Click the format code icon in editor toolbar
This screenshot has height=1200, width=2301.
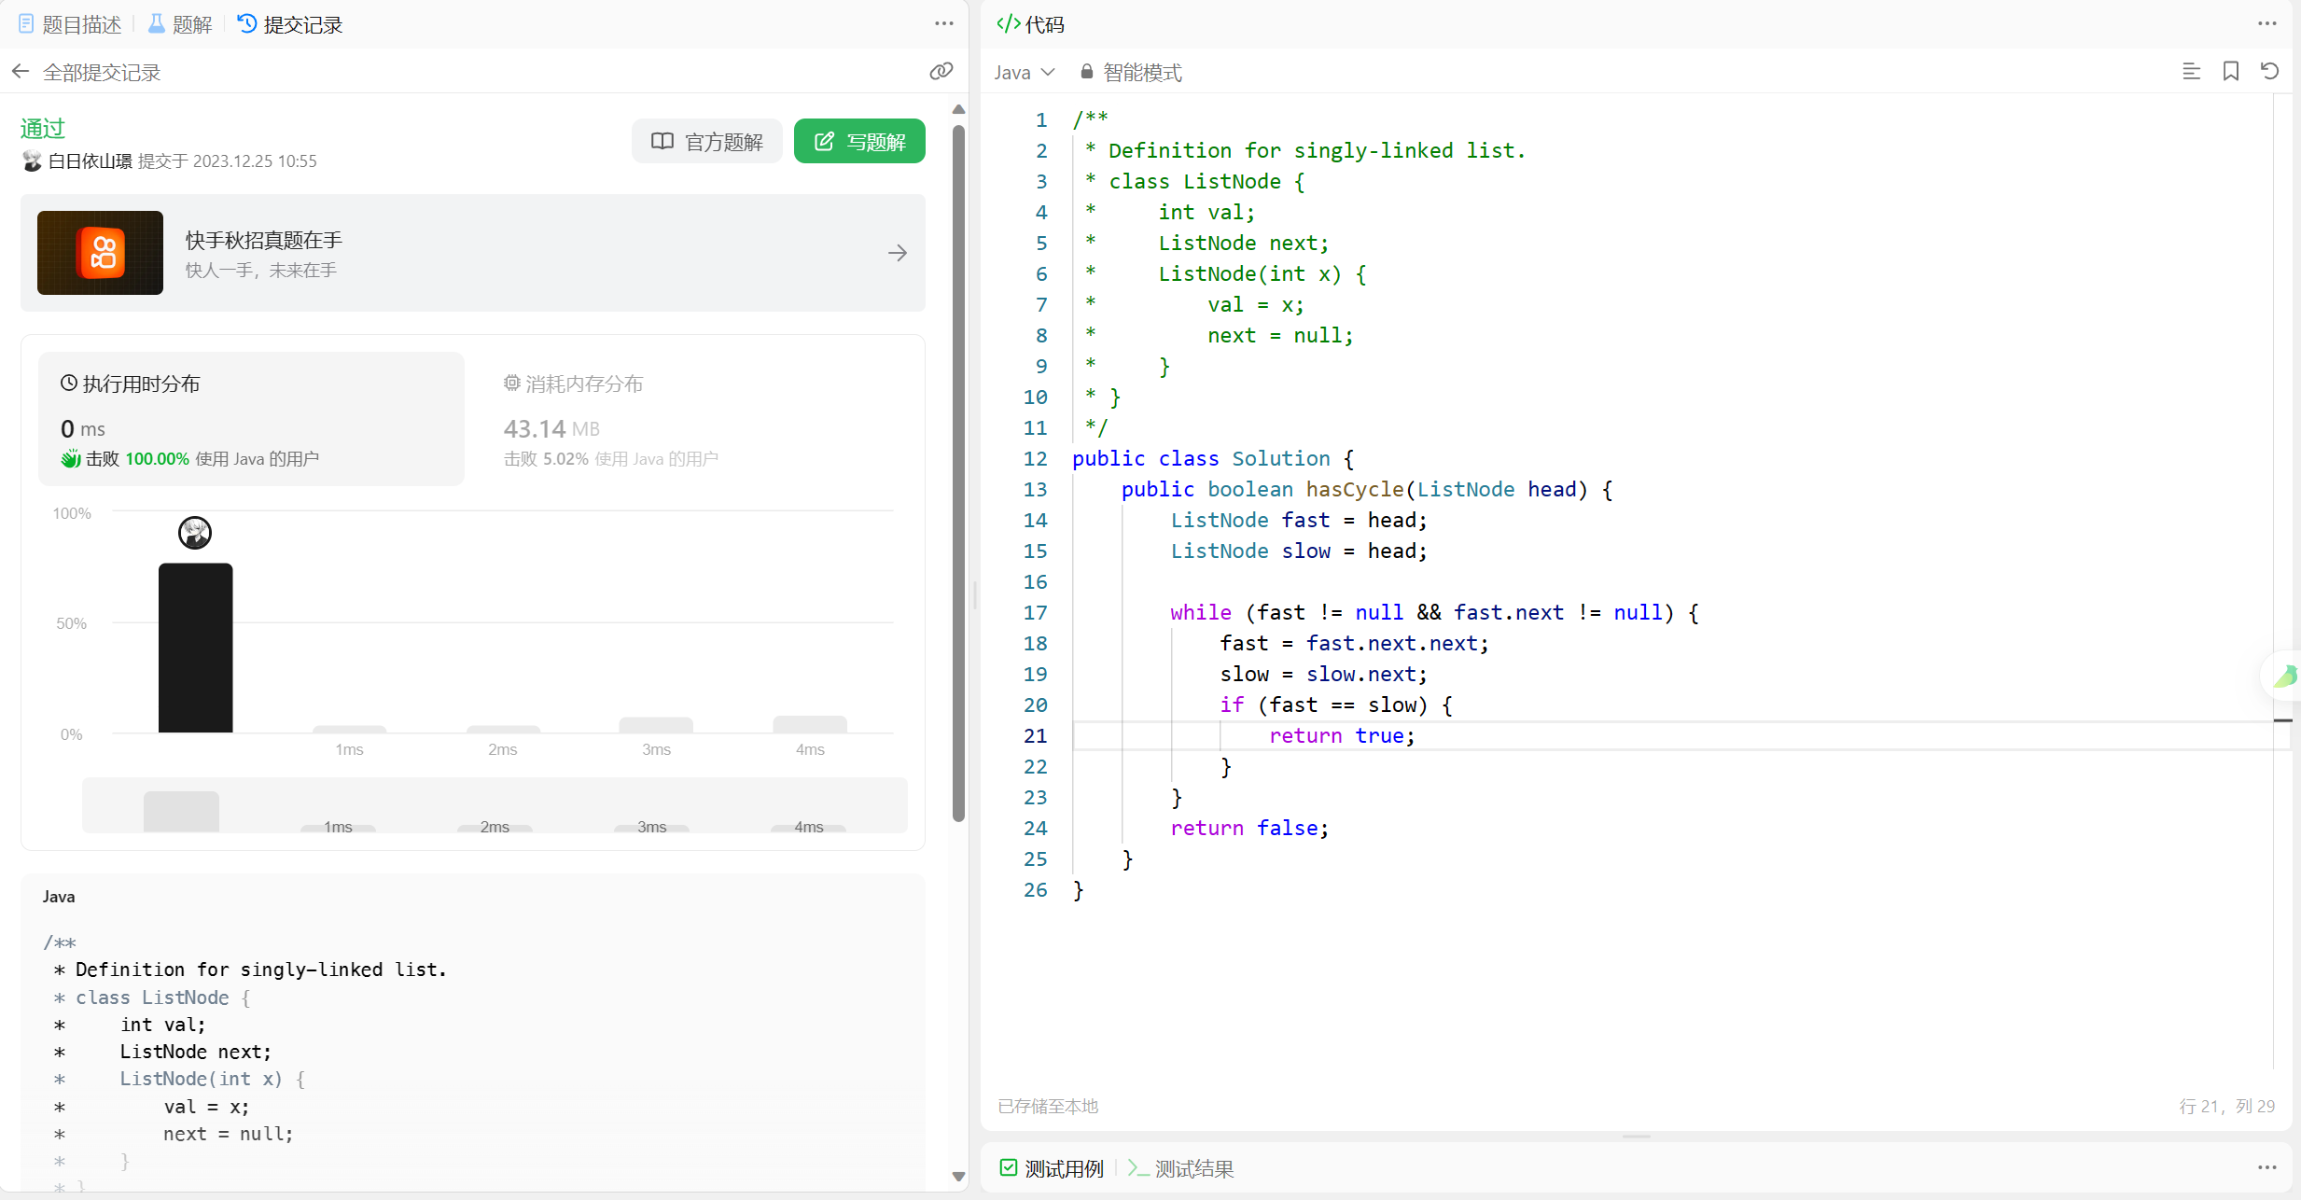2191,72
